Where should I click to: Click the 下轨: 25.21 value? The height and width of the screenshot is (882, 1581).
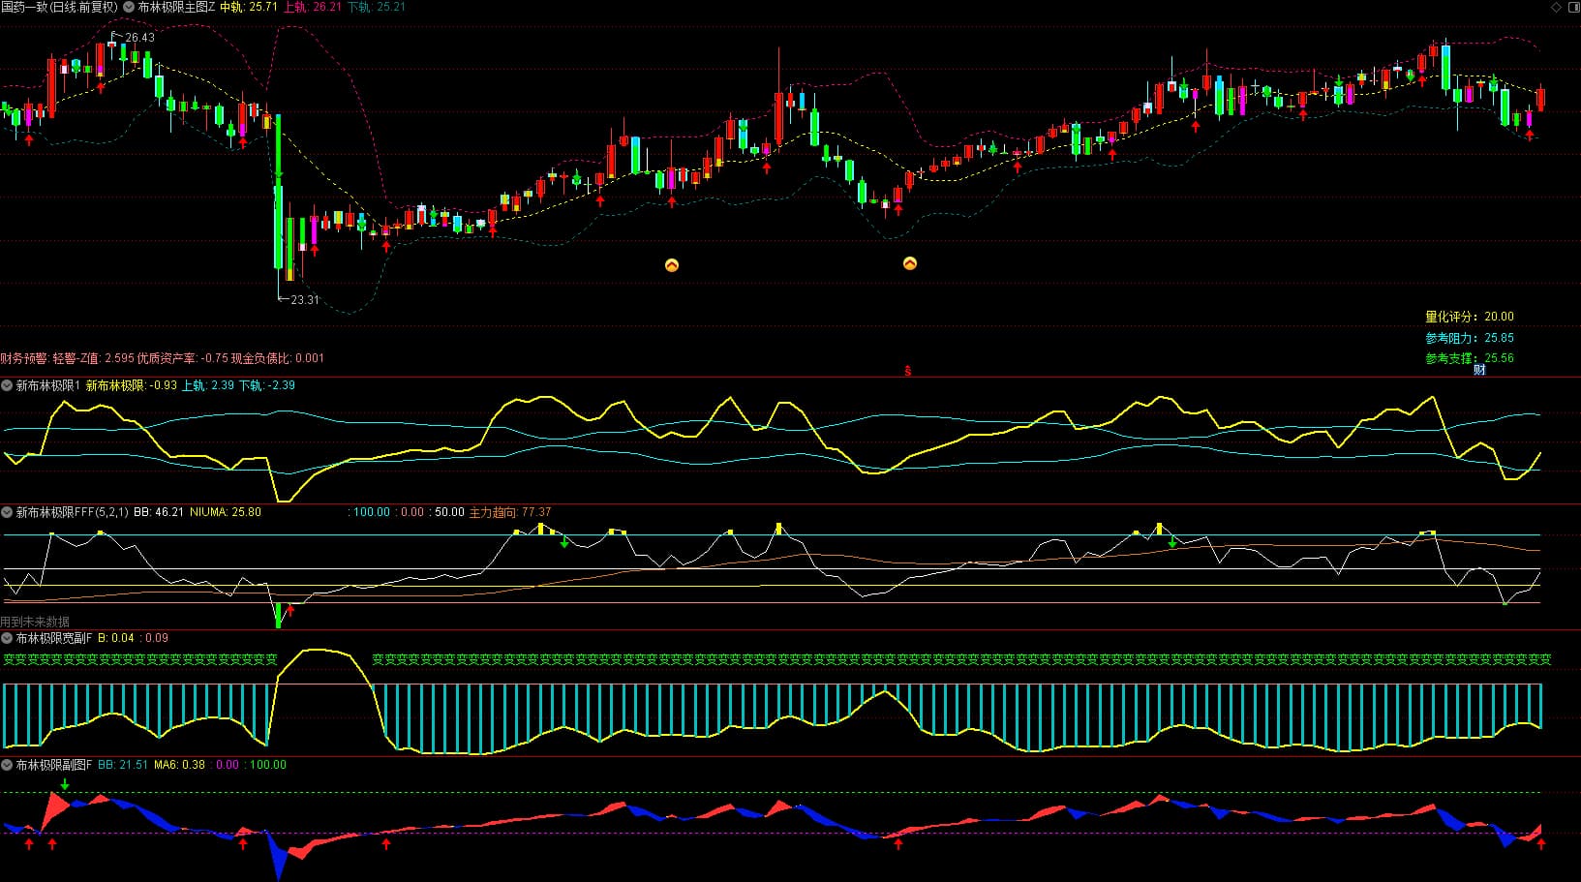377,7
